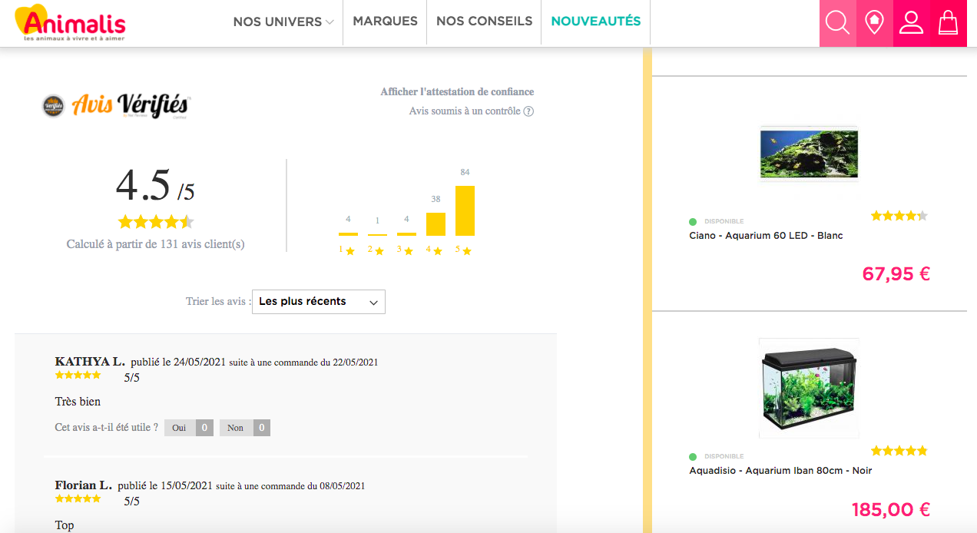Open the 'Les plus récents' sort dropdown
This screenshot has height=533, width=977.
pyautogui.click(x=318, y=301)
